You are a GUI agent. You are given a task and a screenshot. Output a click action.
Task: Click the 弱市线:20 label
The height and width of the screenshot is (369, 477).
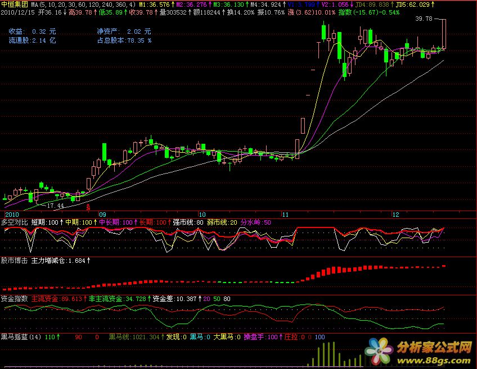222,222
